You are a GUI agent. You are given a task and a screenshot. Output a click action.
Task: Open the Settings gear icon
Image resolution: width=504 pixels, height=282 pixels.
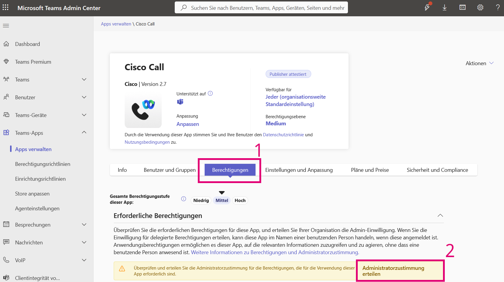pyautogui.click(x=480, y=7)
